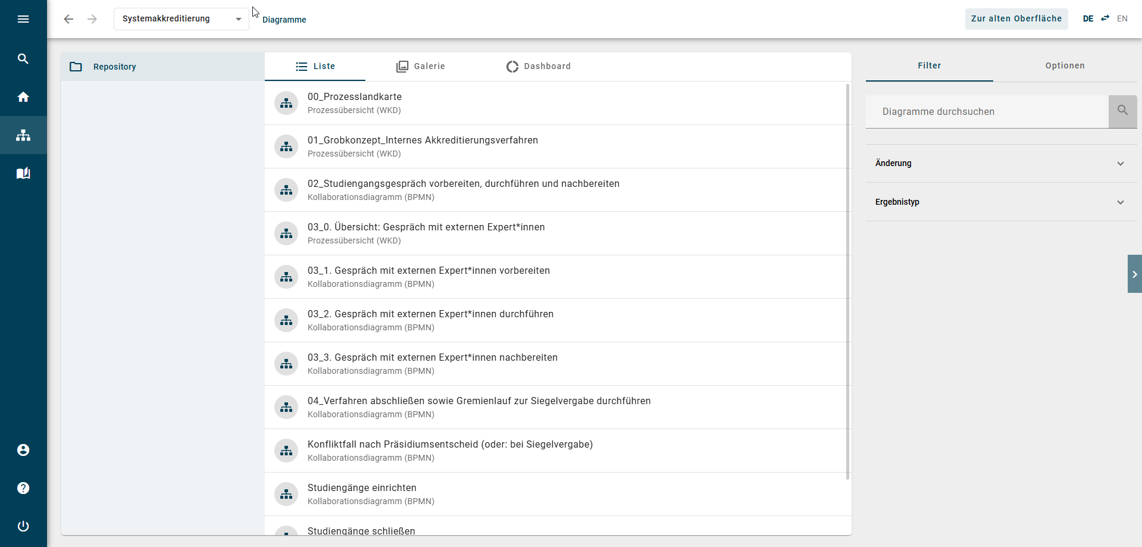Screen dimensions: 1142x547
Task: Click the help question mark icon
Action: tap(23, 488)
